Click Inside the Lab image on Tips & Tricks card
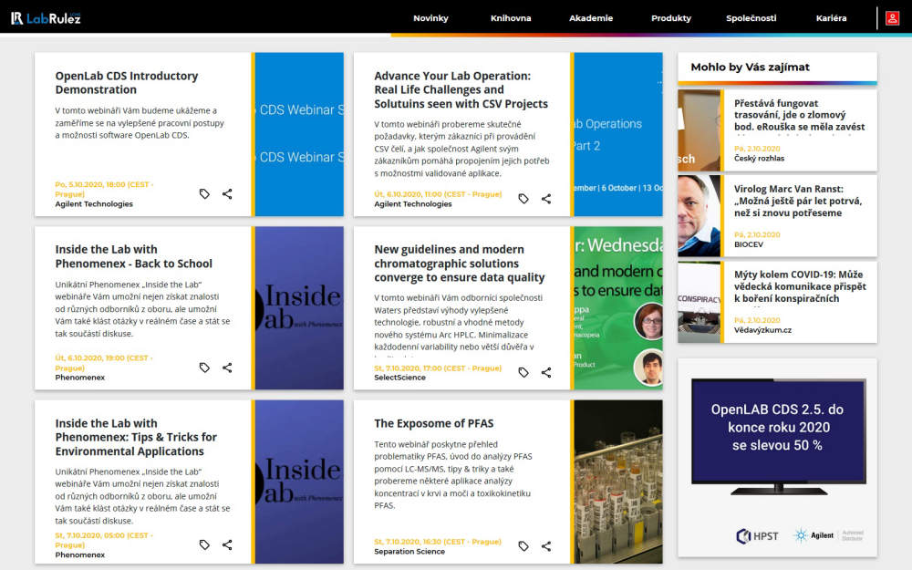Screen dimensions: 912x570 (x=299, y=482)
